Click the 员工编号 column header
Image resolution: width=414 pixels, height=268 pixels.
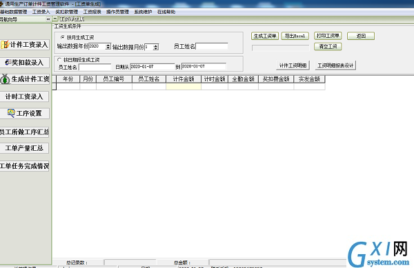pos(114,79)
